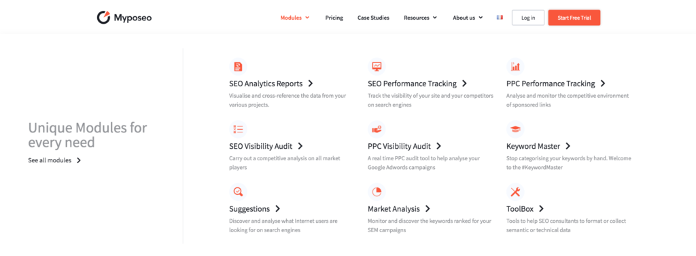Collapse the Modules dropdown menu
This screenshot has width=696, height=256.
tap(295, 18)
